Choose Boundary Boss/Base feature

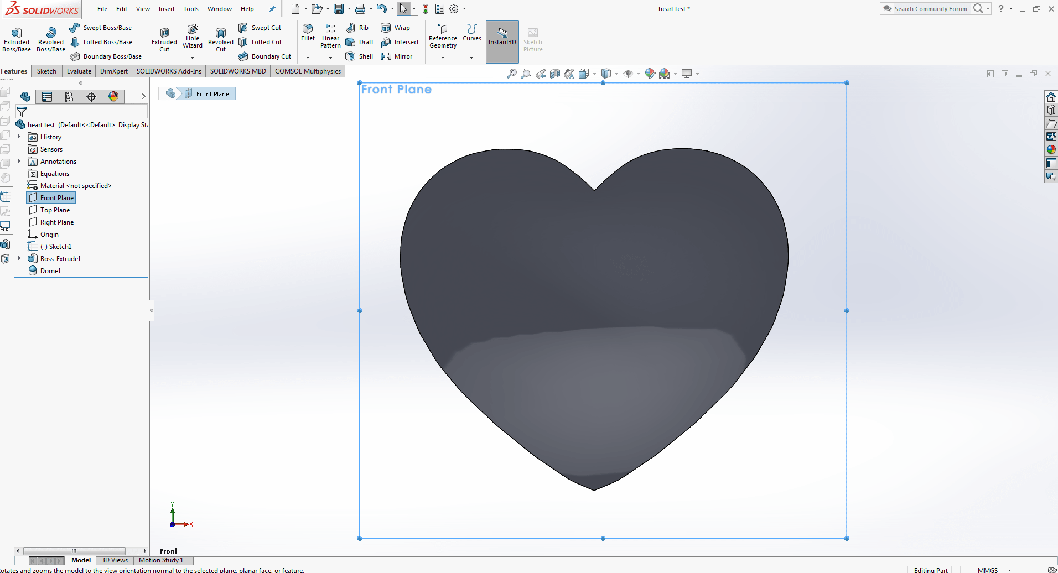(x=106, y=56)
